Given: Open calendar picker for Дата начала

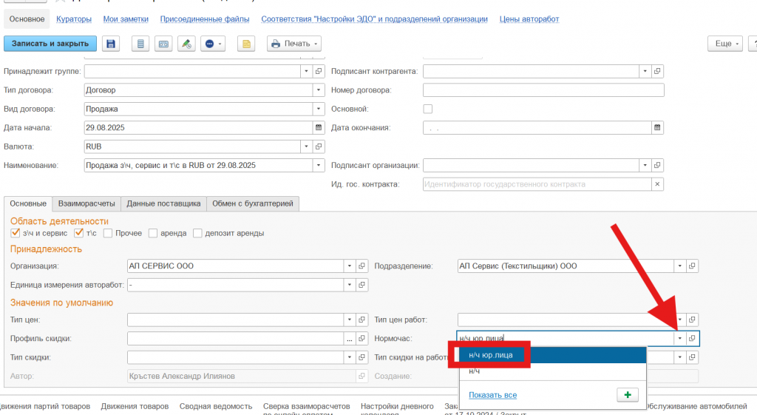Looking at the screenshot, I should click(x=319, y=128).
